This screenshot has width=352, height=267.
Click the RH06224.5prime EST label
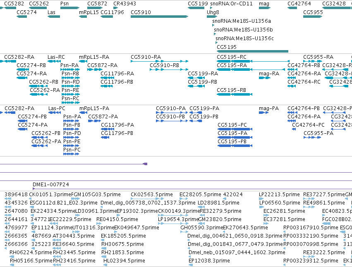[x=31, y=253]
